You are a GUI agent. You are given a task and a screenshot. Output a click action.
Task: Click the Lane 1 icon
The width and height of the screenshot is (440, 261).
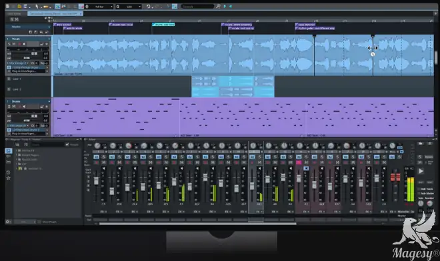pos(9,79)
